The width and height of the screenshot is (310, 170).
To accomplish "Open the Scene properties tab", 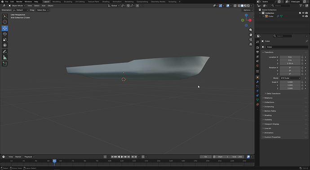I will pos(257,61).
